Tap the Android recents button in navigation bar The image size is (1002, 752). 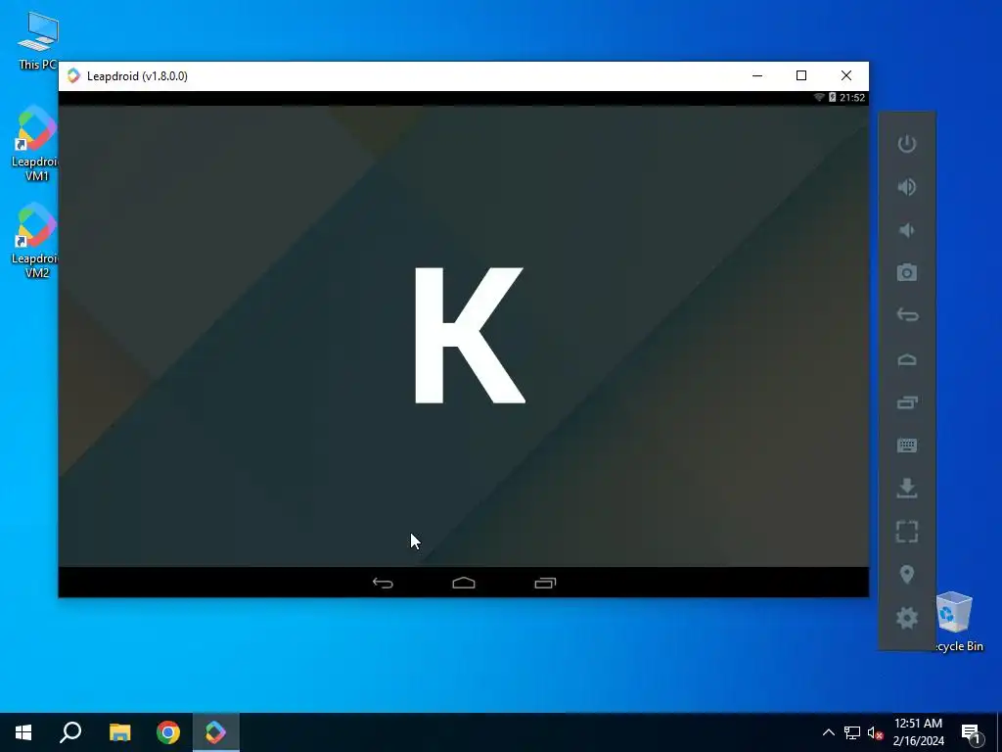click(x=545, y=583)
